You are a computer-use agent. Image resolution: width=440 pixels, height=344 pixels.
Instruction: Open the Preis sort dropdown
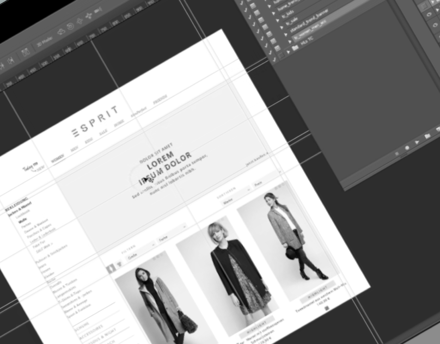pyautogui.click(x=267, y=179)
